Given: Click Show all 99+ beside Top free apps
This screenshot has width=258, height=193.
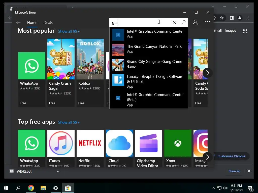Looking at the screenshot, I should [69, 122].
